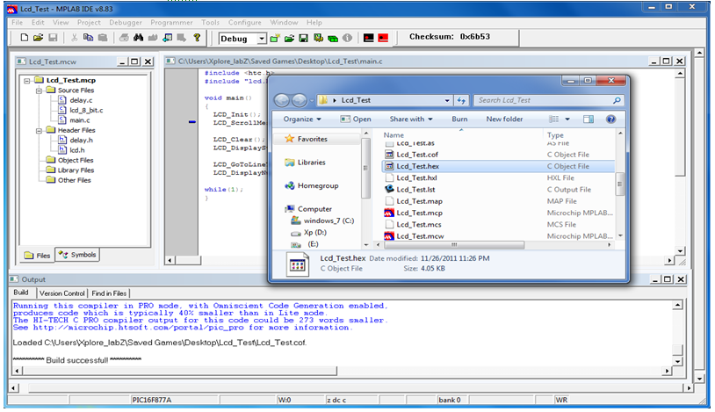Open the File menu
Viewport: 715px width, 412px height.
click(x=18, y=22)
